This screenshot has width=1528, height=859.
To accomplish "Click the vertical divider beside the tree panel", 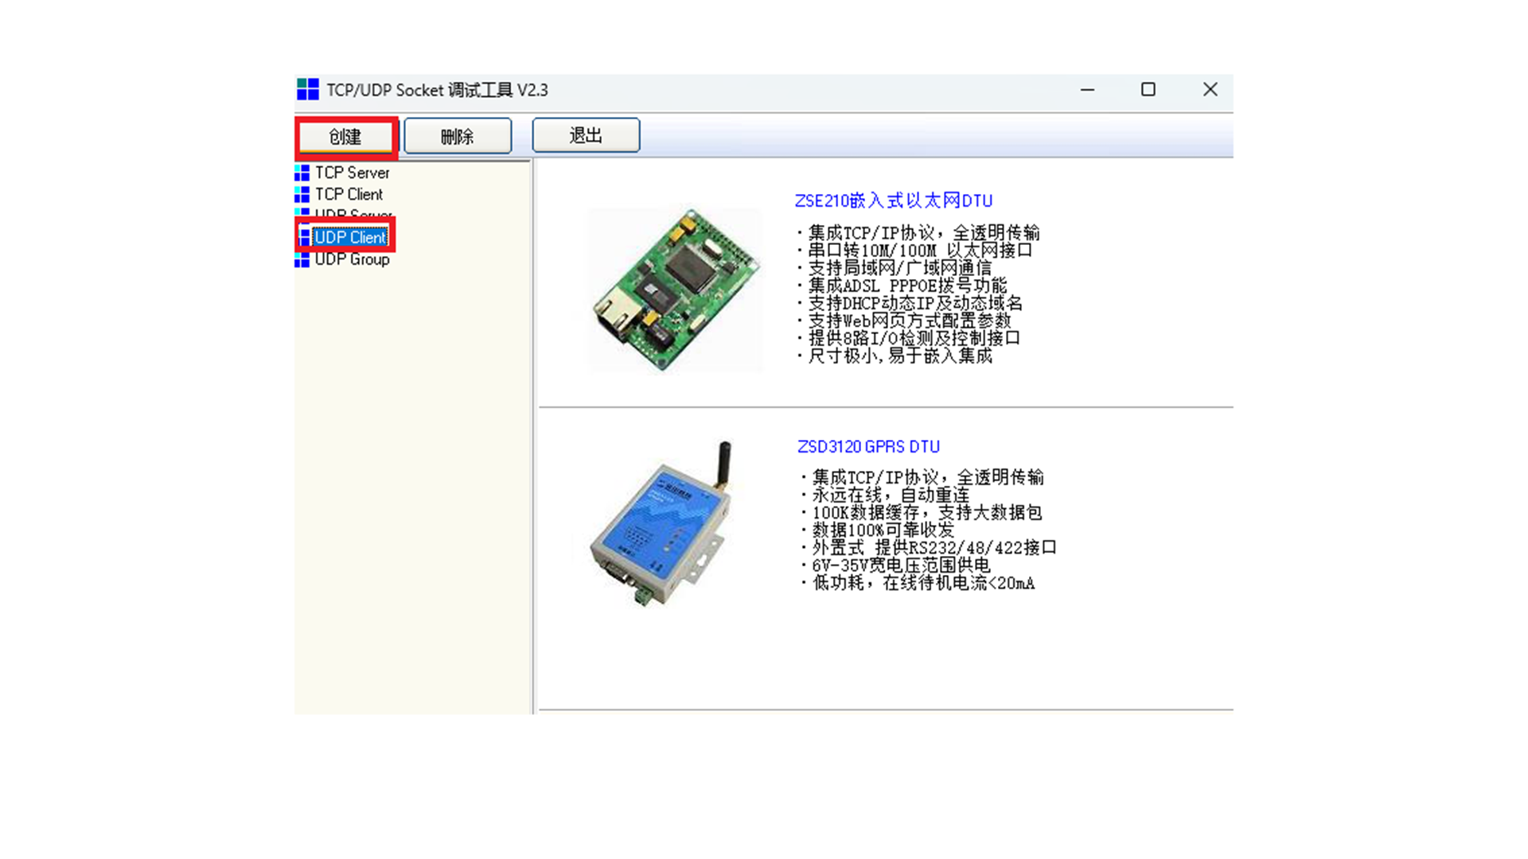I will [535, 437].
